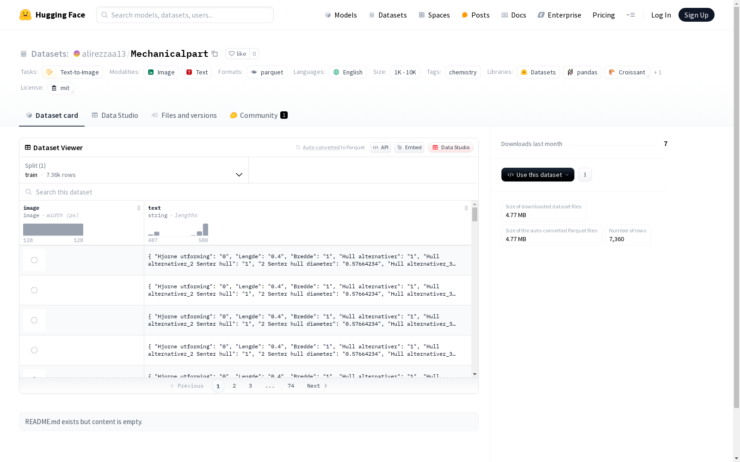740x462 pixels.
Task: Click the second row's image thumbnail
Action: pyautogui.click(x=34, y=290)
